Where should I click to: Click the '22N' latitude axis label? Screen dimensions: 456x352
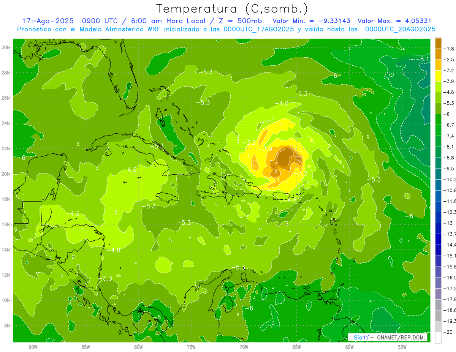tap(6, 148)
